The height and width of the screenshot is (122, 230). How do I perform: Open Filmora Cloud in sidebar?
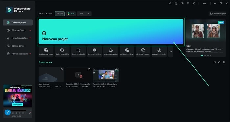coord(18,30)
